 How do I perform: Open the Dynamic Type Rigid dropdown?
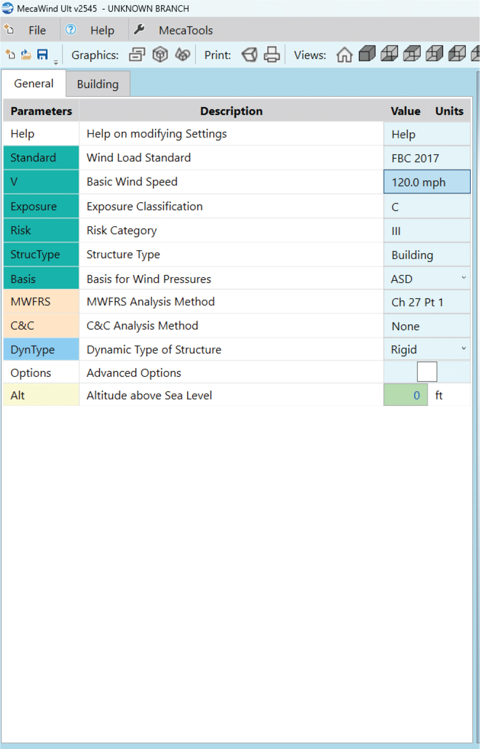point(464,349)
